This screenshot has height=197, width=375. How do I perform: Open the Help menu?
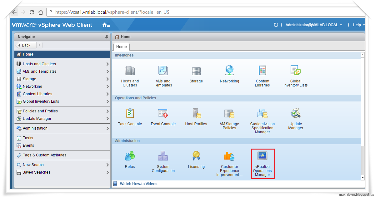[x=357, y=25]
